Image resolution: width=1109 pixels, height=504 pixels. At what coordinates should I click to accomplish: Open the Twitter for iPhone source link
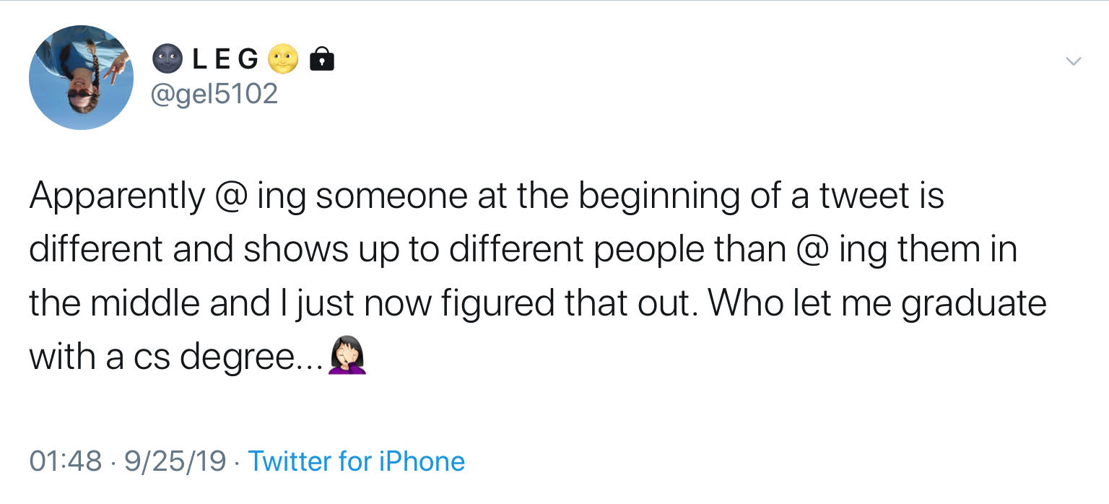point(357,461)
